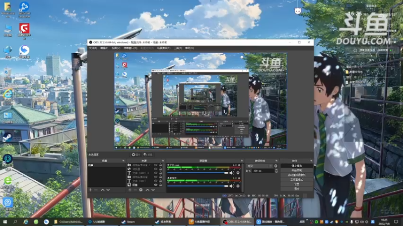
Task: Toggle lock on 浏览器 source
Action: (160, 169)
